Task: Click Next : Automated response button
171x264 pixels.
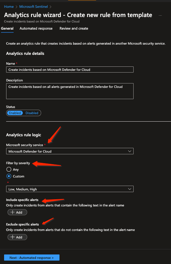Action: [x=32, y=258]
